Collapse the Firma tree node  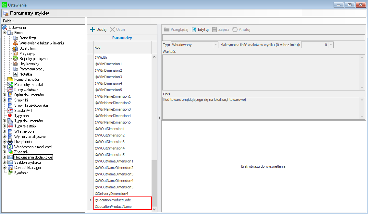coord(5,33)
